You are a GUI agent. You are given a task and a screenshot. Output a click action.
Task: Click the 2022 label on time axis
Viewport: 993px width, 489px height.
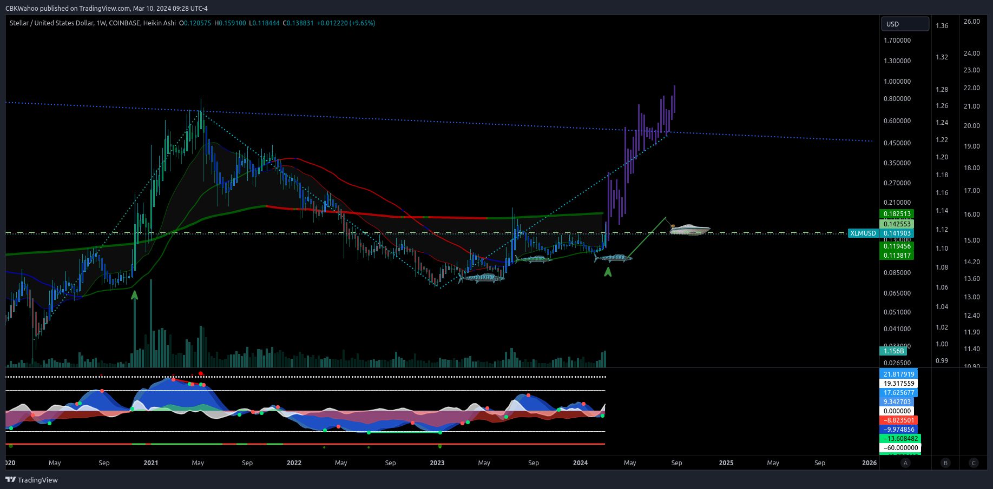click(294, 463)
